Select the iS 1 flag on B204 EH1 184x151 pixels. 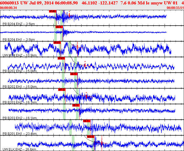(59, 27)
